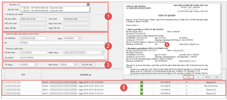
Task: Click the empty MST kích hoạt field
Action: (x=33, y=23)
